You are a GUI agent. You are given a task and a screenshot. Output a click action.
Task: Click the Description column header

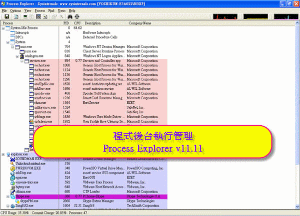pyautogui.click(x=92, y=23)
